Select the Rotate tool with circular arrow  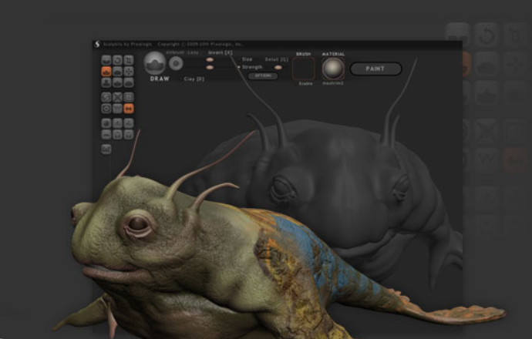(x=117, y=60)
